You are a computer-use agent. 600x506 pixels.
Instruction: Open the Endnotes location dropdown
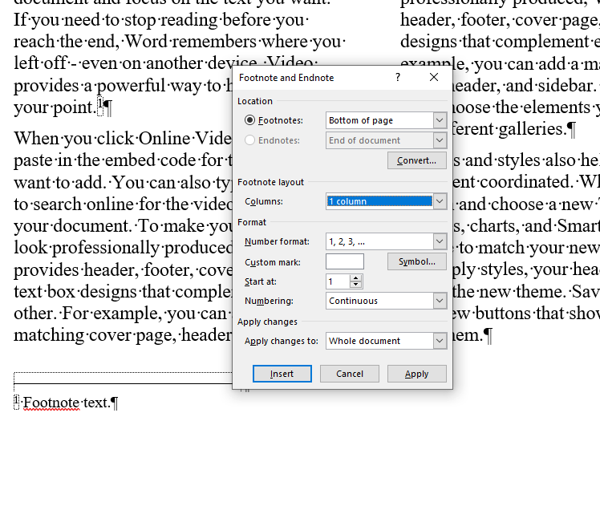click(x=440, y=140)
